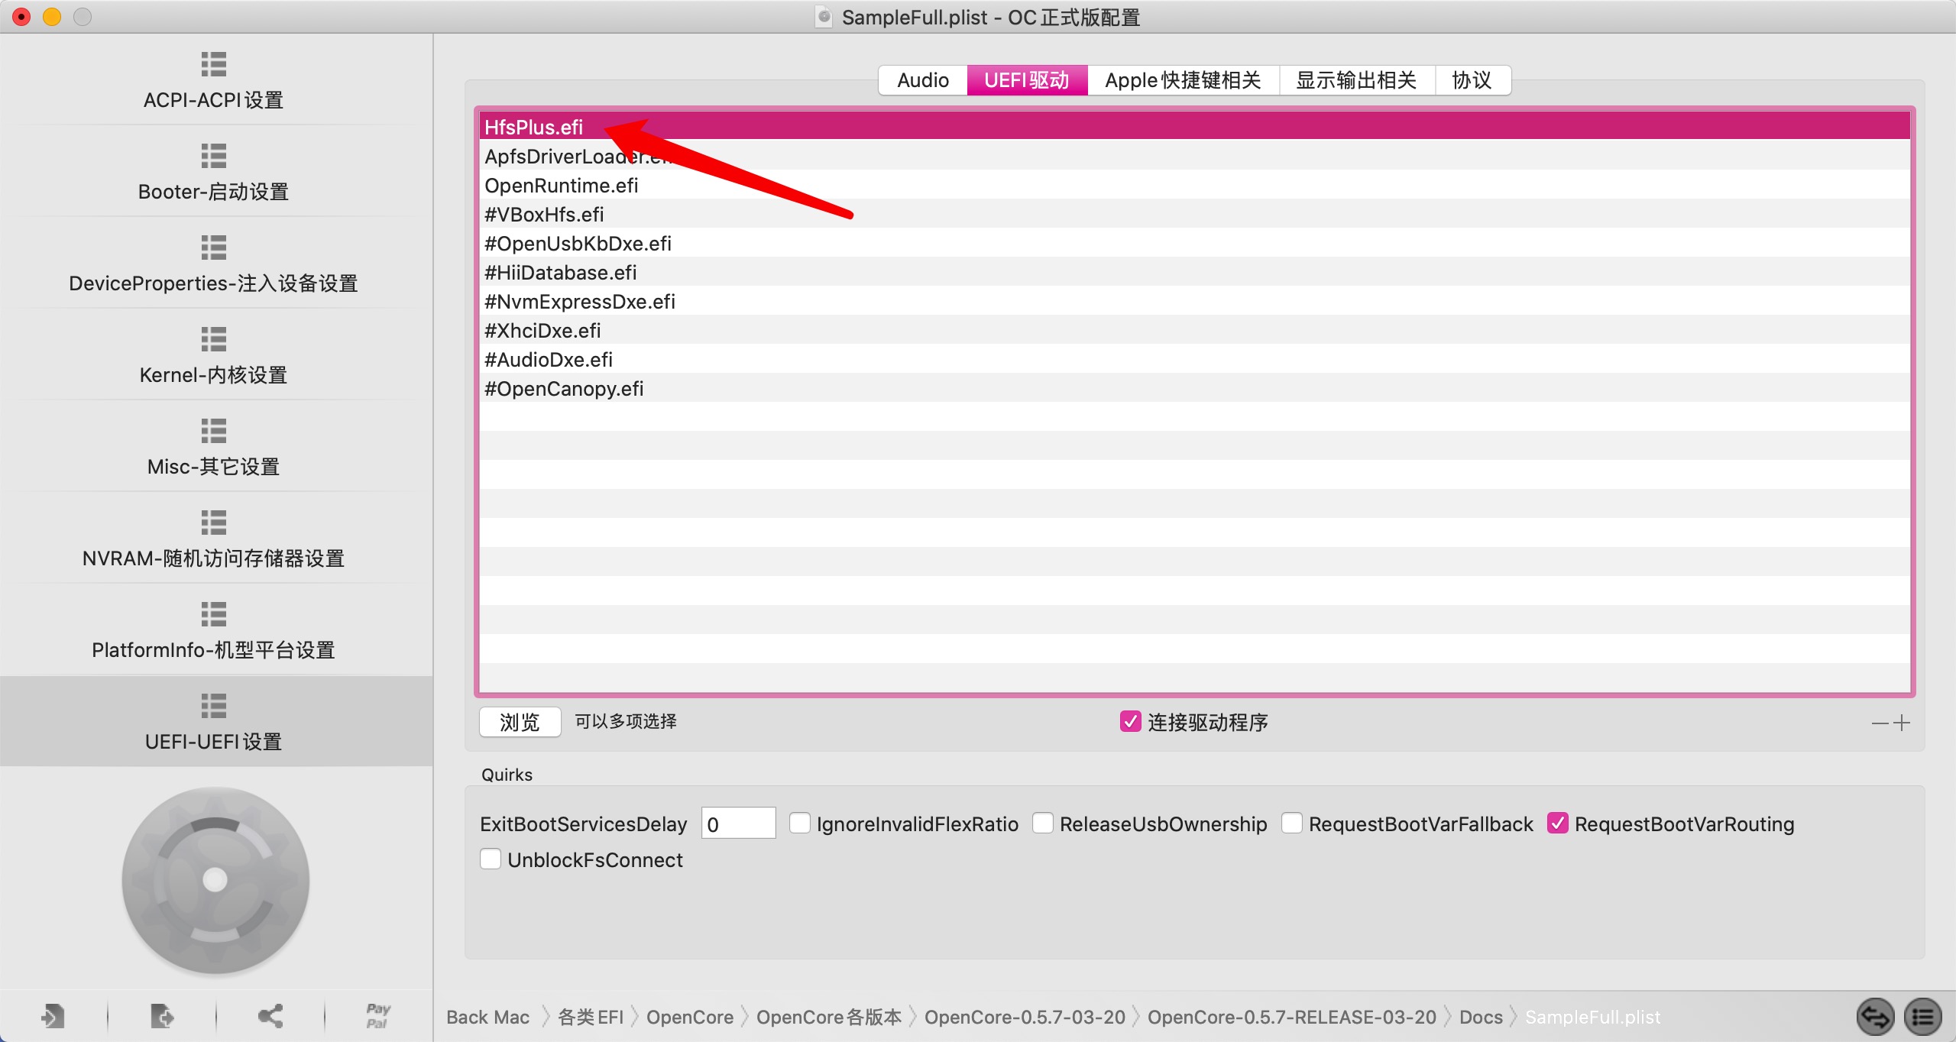Switch to the Apple快捷键相关 tab

point(1183,80)
